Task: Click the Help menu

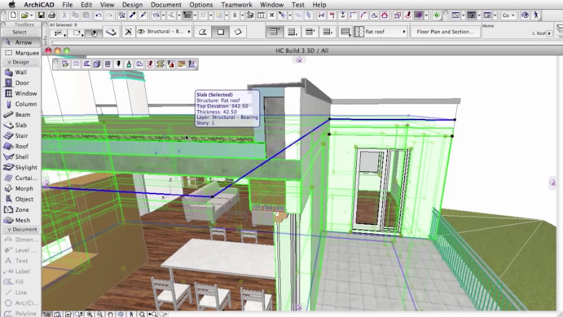Action: click(319, 5)
